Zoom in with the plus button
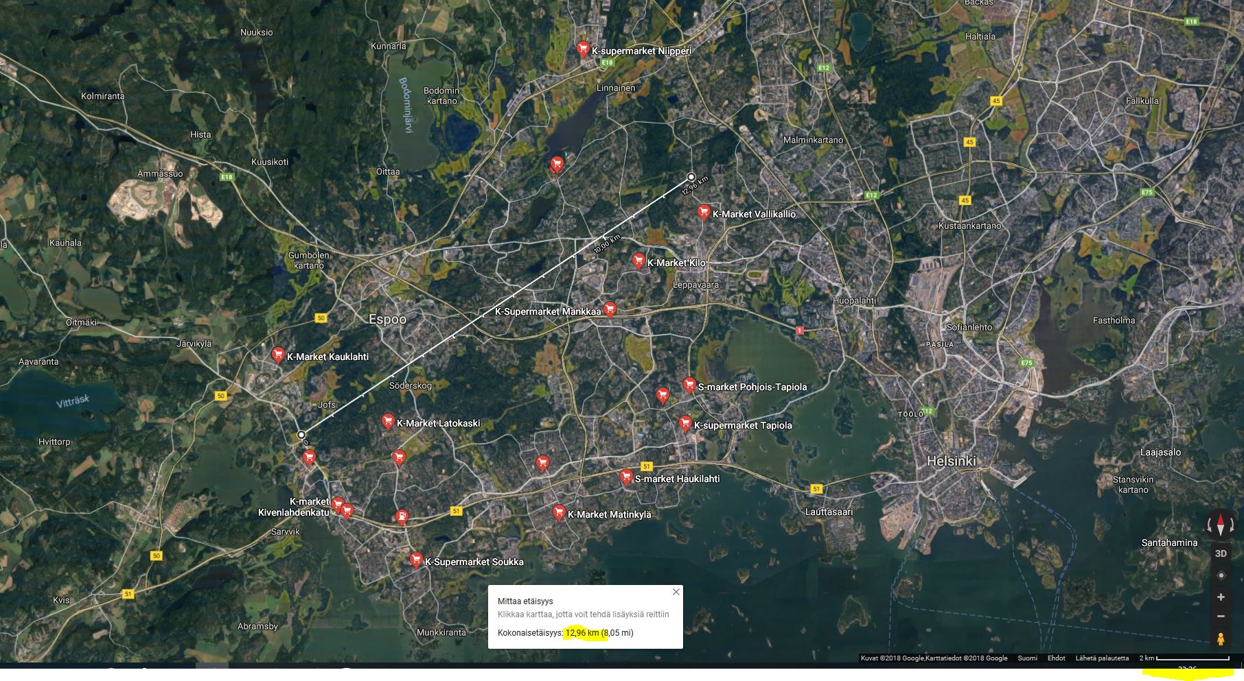Screen dimensions: 1244x681 (x=1221, y=597)
